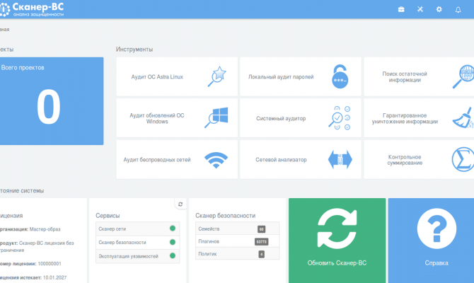Click the Плагинов count badge
Screen dimensions: 474x283
pyautogui.click(x=262, y=241)
